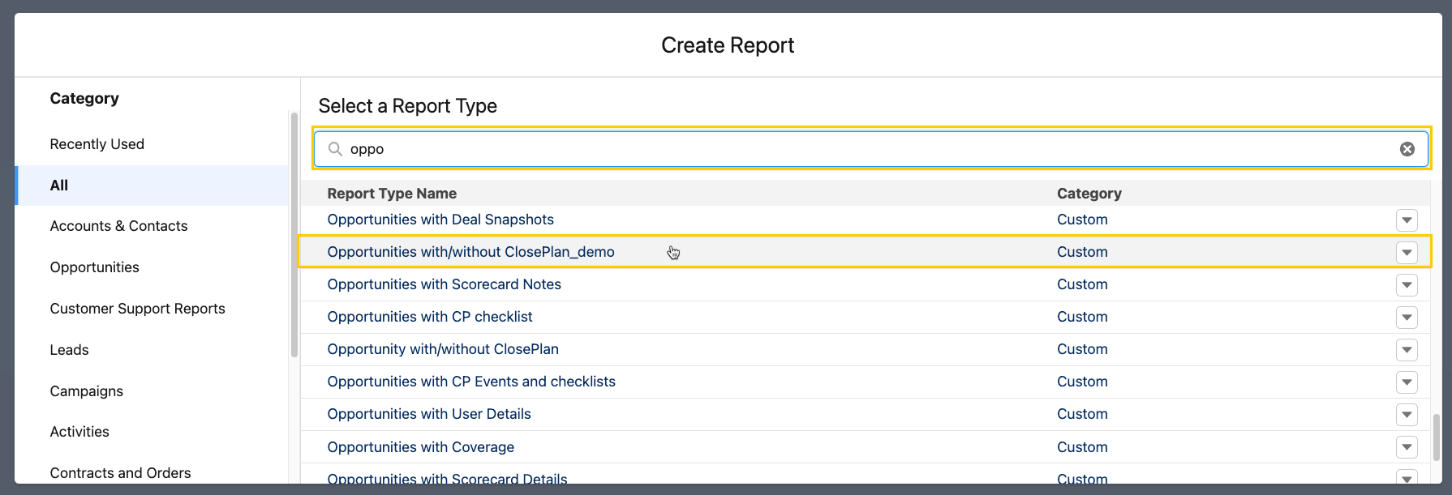Open dropdown arrow for Opportunities with Scorecard Notes

[1407, 285]
